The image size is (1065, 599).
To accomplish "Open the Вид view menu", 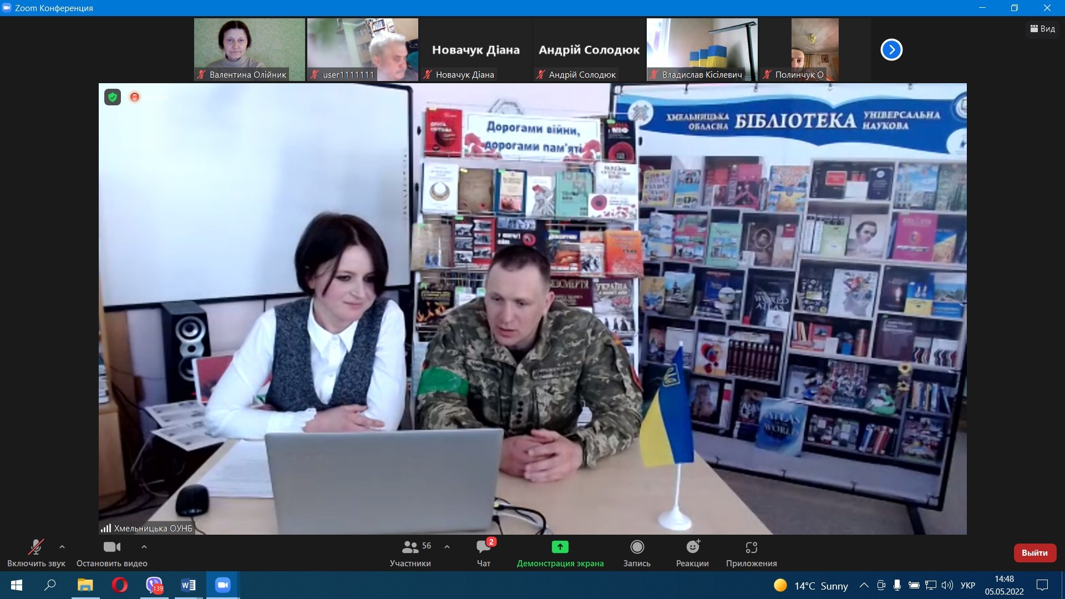I will point(1042,29).
